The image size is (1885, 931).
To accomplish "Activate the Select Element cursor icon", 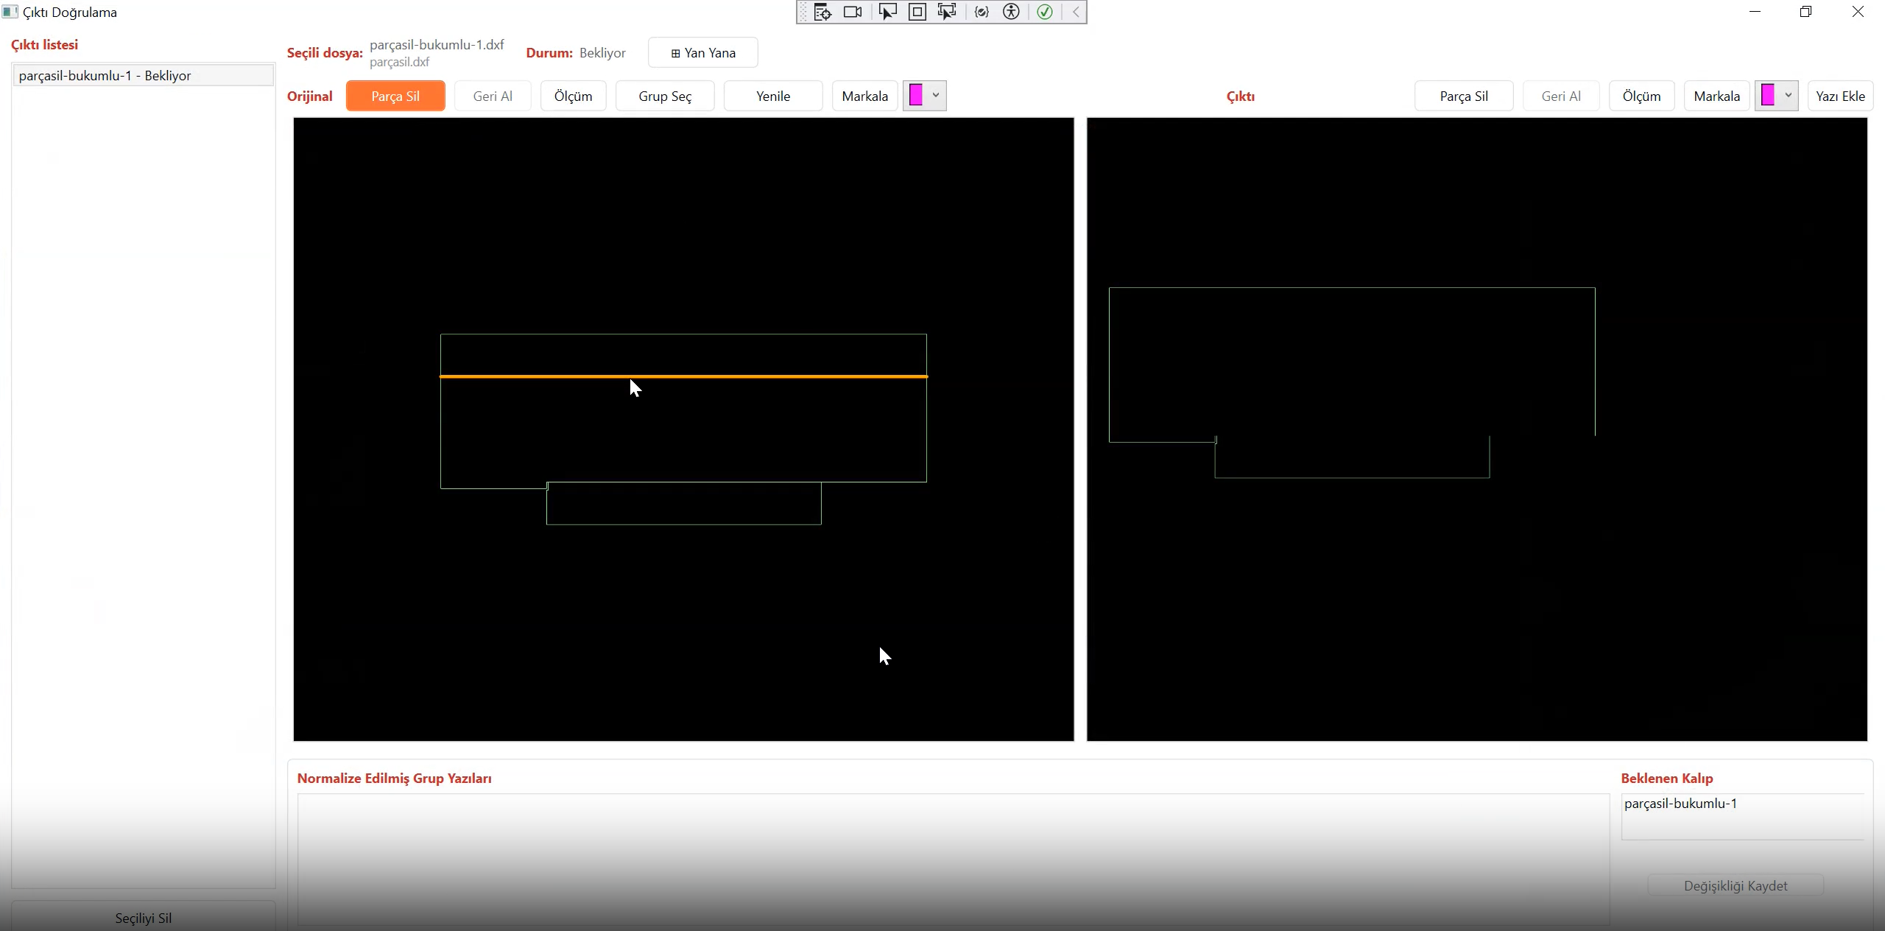I will pyautogui.click(x=887, y=12).
